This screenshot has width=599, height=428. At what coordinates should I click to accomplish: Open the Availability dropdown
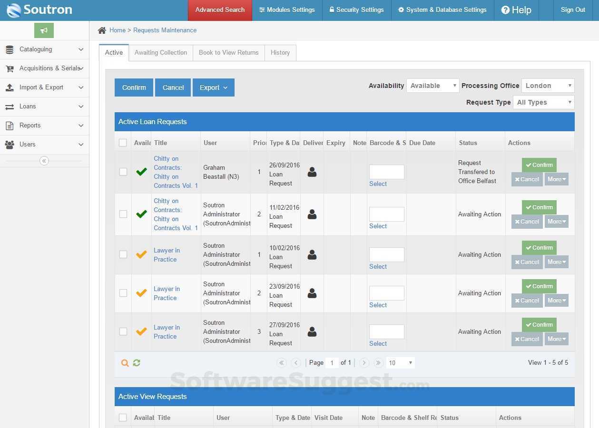[432, 86]
